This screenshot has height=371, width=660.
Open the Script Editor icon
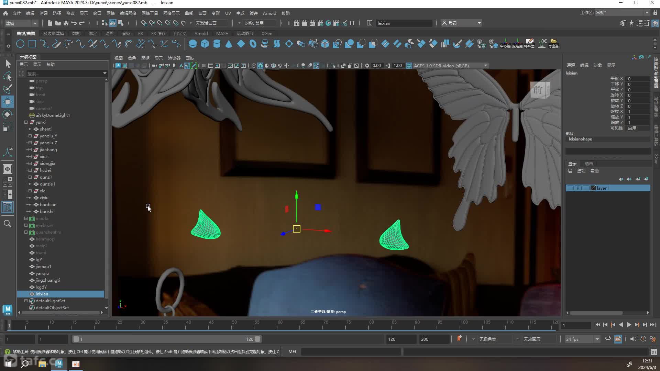coord(653,351)
